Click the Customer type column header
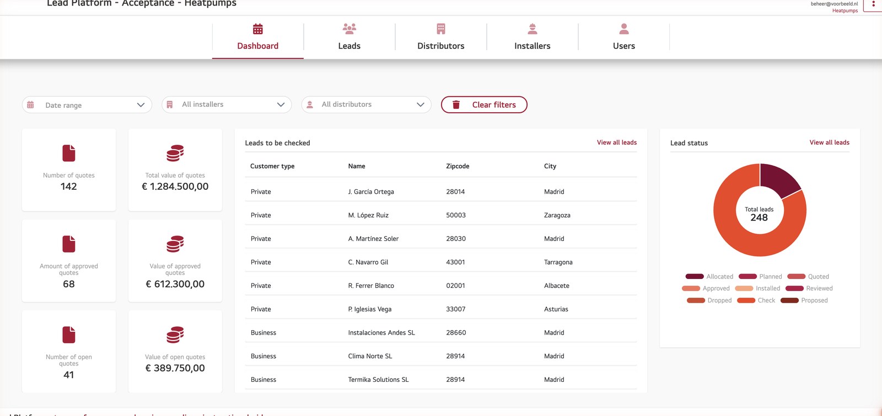 click(x=272, y=166)
